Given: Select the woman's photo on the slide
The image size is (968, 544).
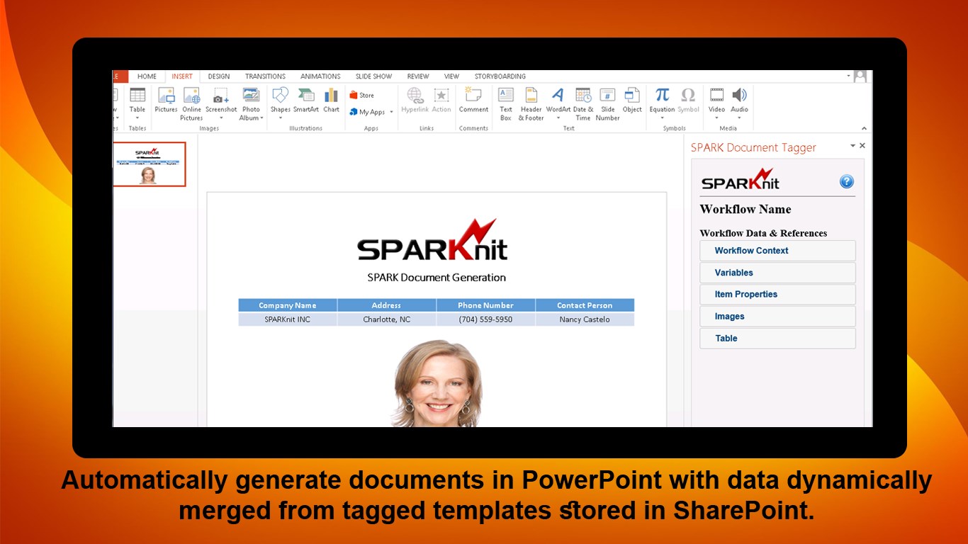Looking at the screenshot, I should (437, 383).
